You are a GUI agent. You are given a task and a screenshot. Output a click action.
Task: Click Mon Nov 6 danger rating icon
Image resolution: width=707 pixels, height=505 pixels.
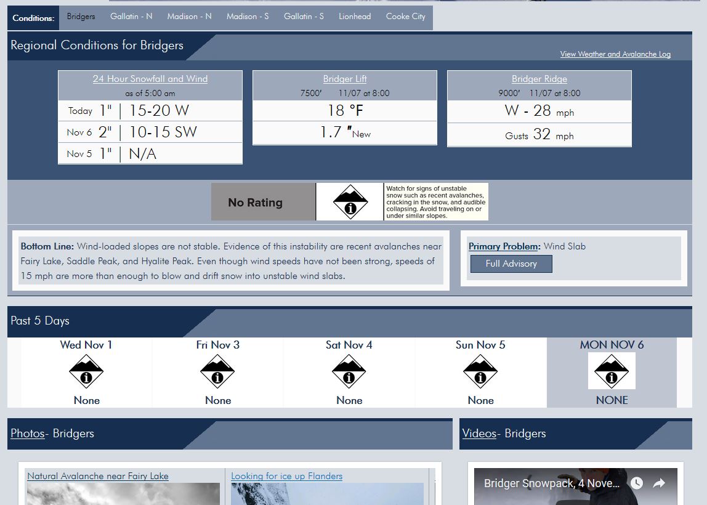coord(612,371)
